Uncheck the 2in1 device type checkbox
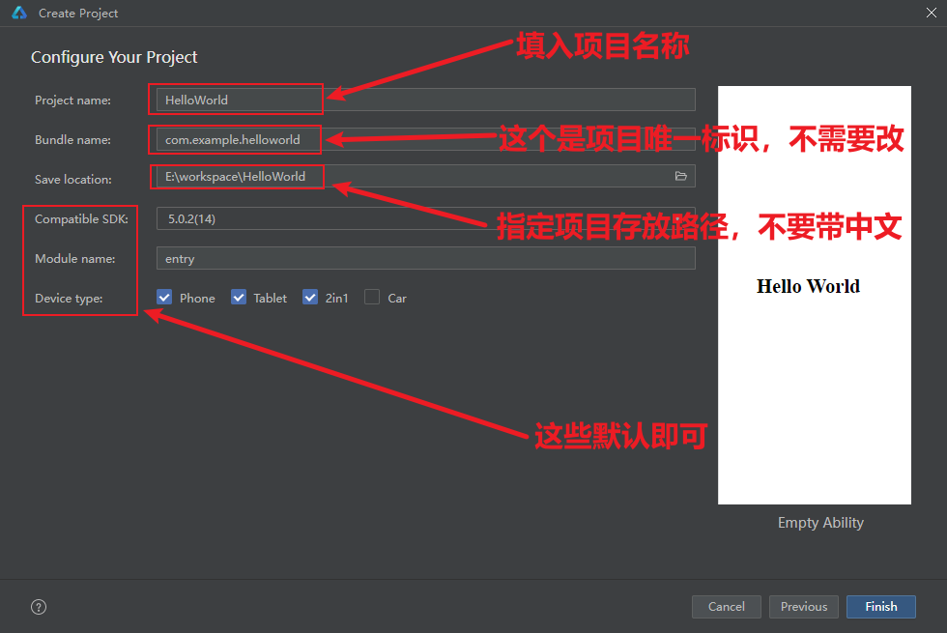Image resolution: width=947 pixels, height=633 pixels. (x=310, y=298)
